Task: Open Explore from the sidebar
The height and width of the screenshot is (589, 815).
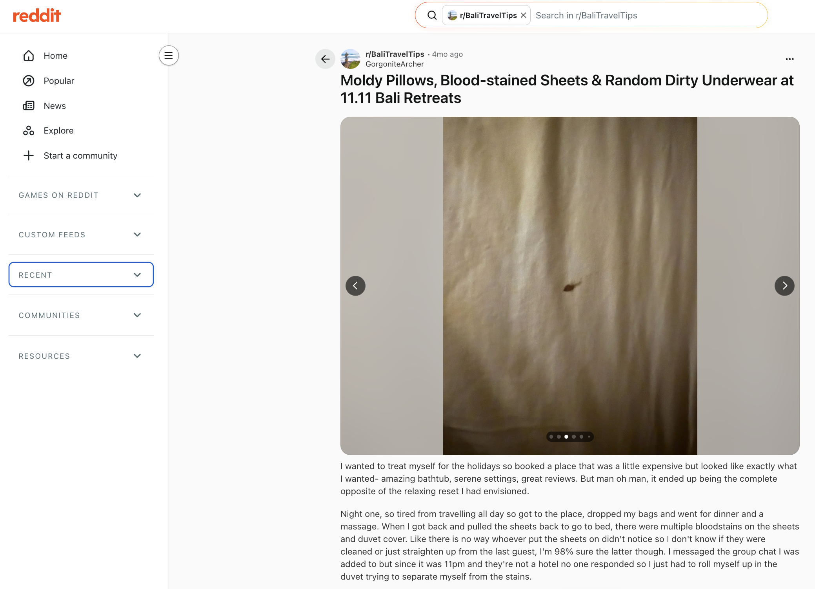Action: pos(81,130)
